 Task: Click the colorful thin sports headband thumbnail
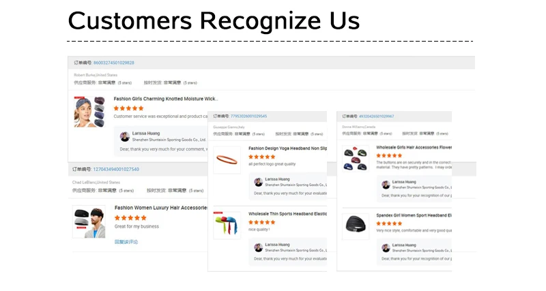(x=227, y=226)
